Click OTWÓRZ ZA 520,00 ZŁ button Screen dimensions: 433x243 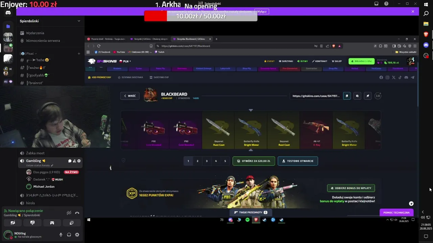[254, 161]
